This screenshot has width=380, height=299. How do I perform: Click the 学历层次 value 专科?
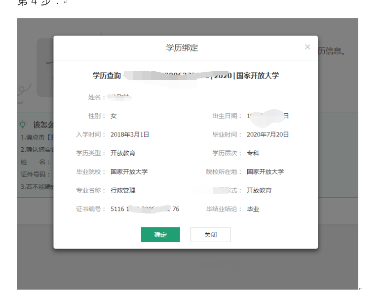tap(253, 153)
